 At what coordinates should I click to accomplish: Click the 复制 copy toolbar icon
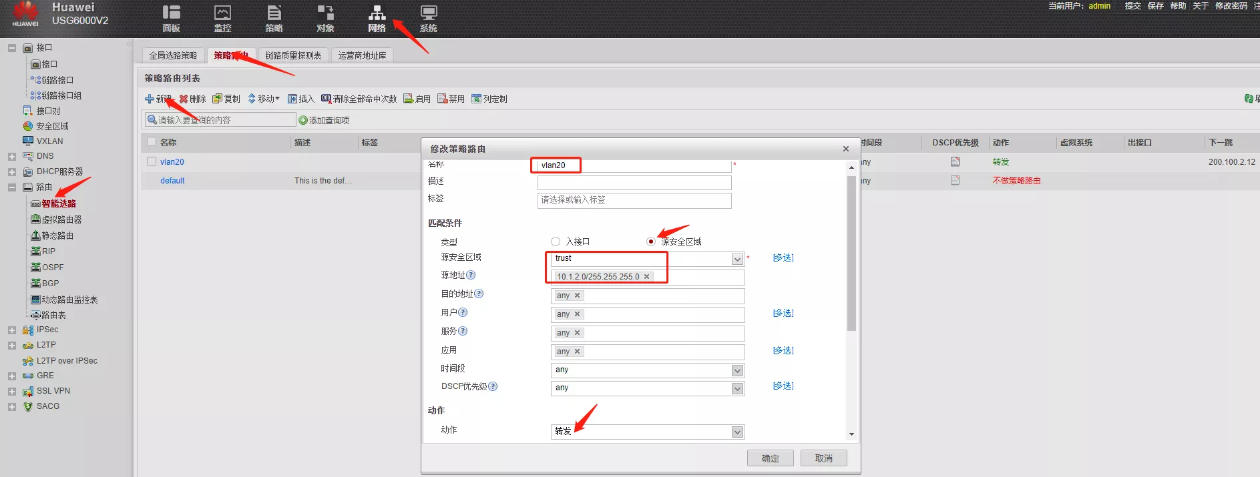[x=217, y=99]
